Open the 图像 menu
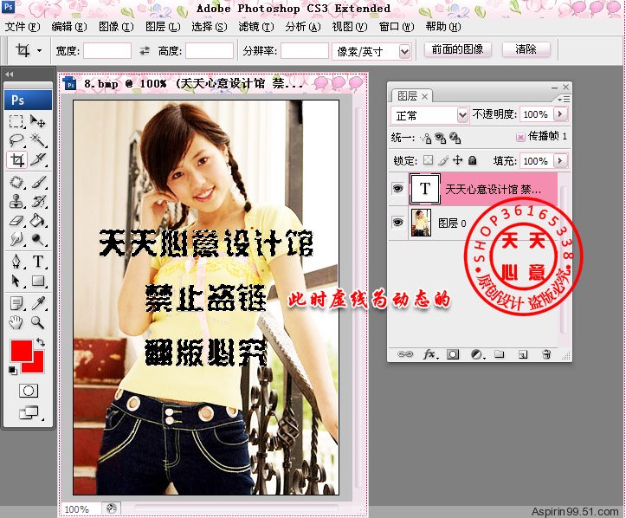The height and width of the screenshot is (518, 626). pos(116,27)
